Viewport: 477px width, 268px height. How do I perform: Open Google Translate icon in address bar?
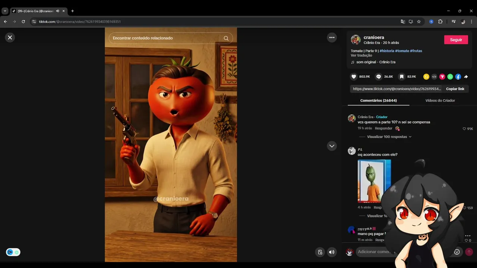403,22
